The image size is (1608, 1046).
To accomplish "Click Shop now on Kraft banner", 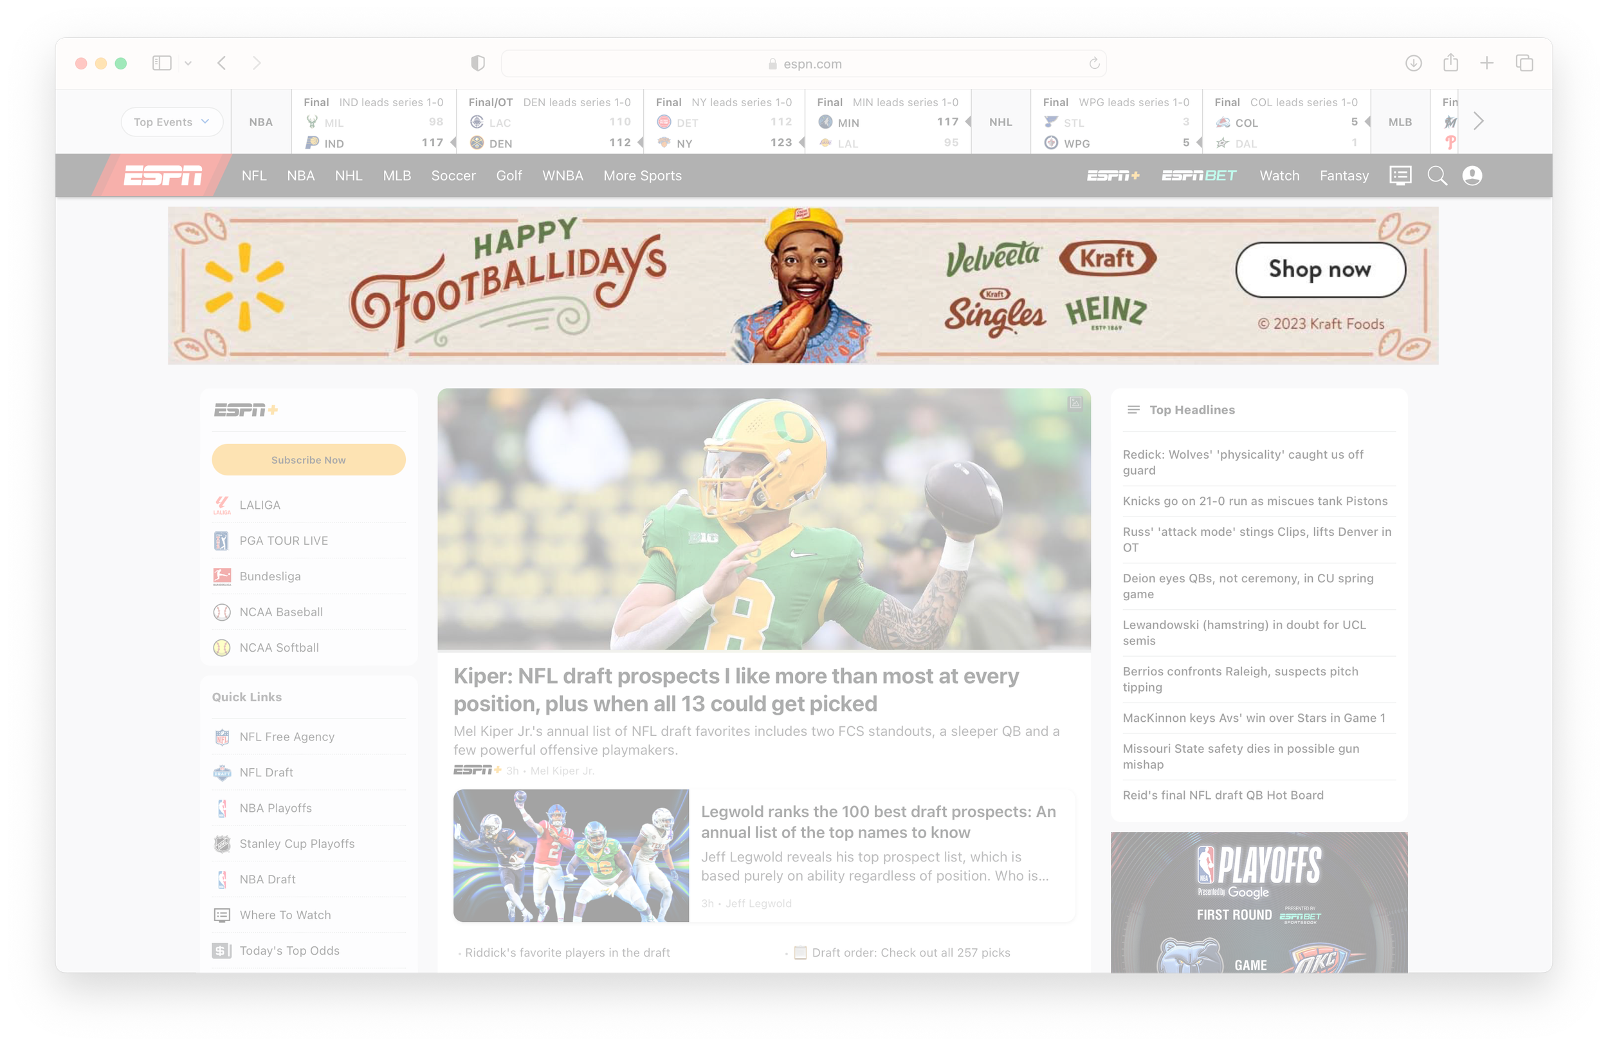I will coord(1320,270).
